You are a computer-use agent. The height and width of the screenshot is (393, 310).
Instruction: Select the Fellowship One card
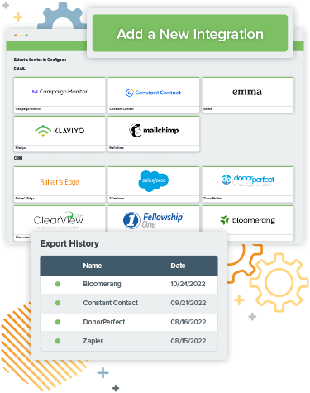pos(154,219)
